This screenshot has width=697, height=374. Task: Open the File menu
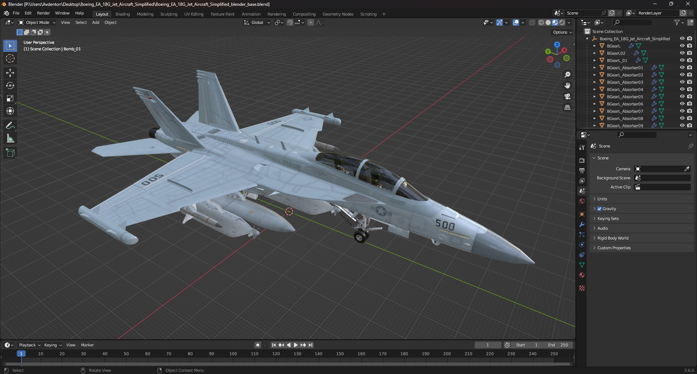[16, 13]
